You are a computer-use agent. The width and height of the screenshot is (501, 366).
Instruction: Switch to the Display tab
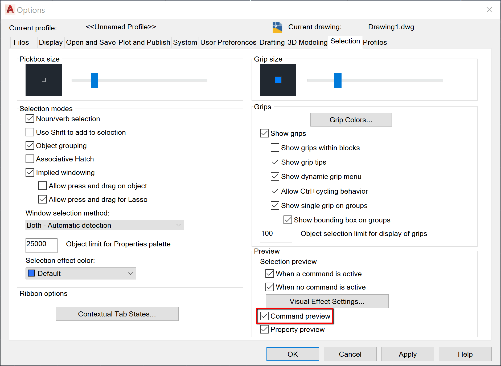51,42
